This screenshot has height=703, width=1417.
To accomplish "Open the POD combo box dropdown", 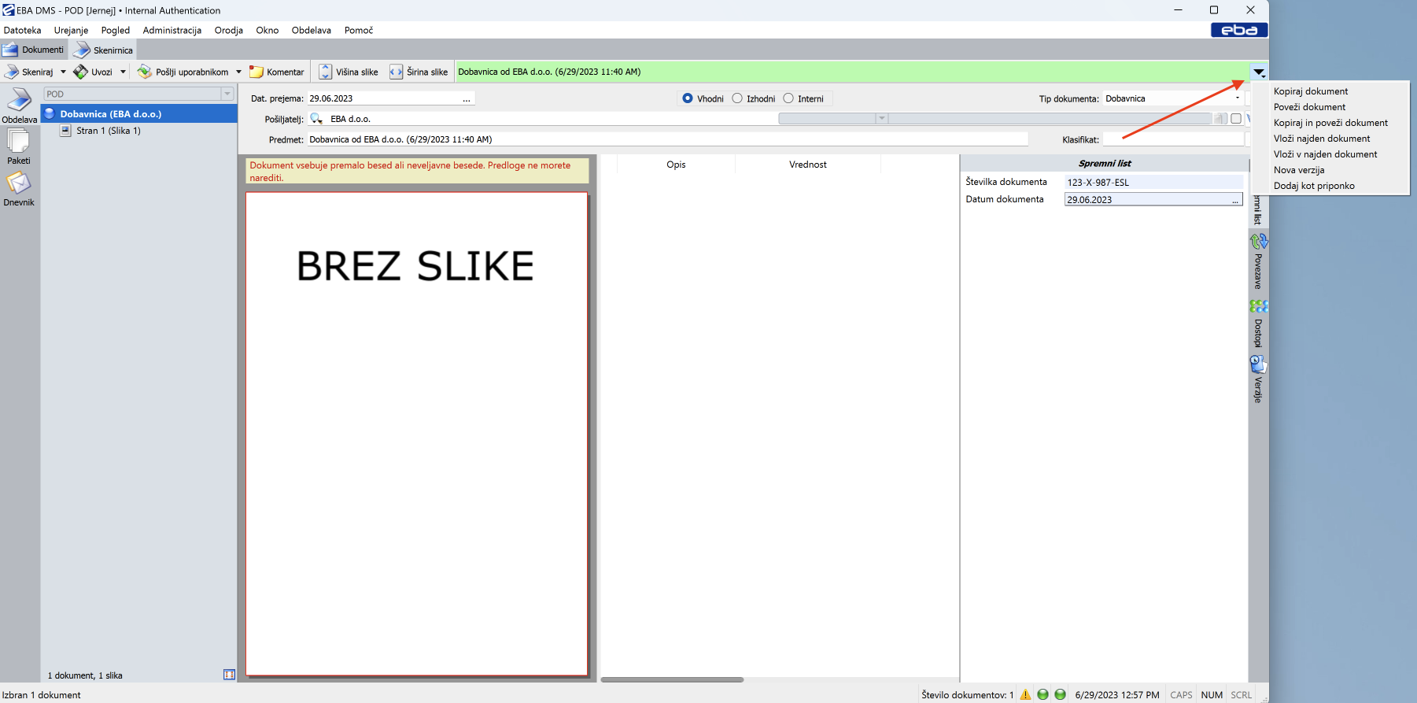I will tap(227, 94).
